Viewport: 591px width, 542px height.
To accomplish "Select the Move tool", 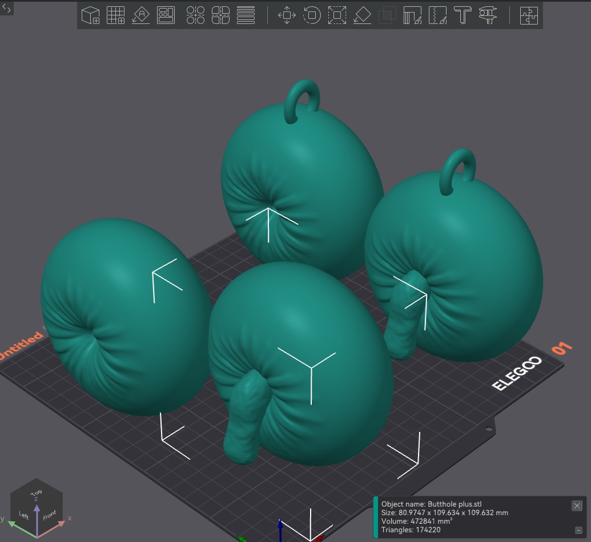I will click(x=287, y=15).
